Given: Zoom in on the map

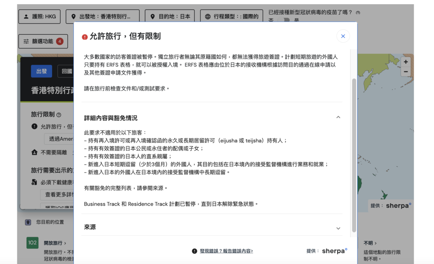Looking at the screenshot, I should 406,62.
